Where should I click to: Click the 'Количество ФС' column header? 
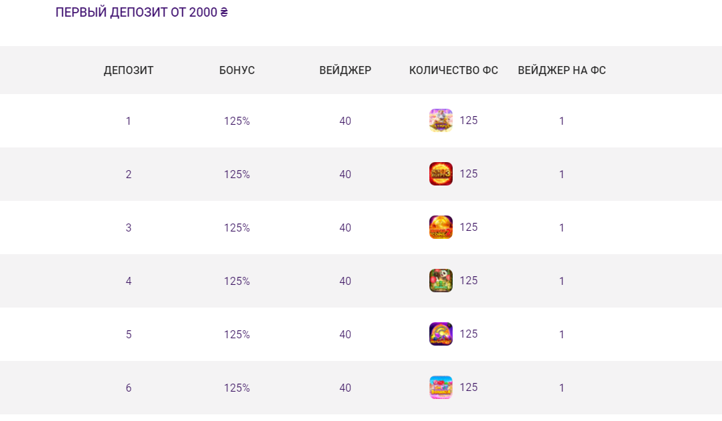coord(453,70)
